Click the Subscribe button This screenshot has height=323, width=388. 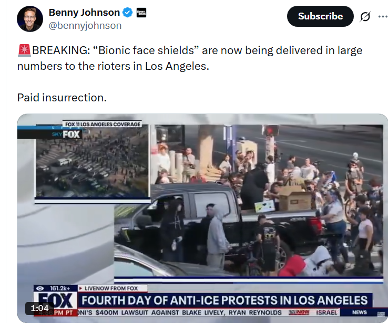pos(320,16)
